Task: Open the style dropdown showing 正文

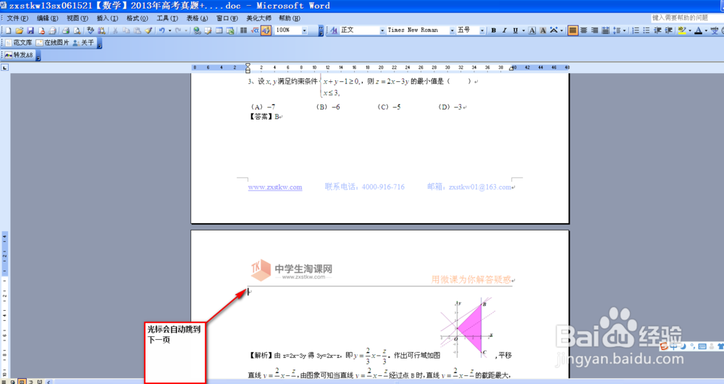Action: tap(382, 30)
